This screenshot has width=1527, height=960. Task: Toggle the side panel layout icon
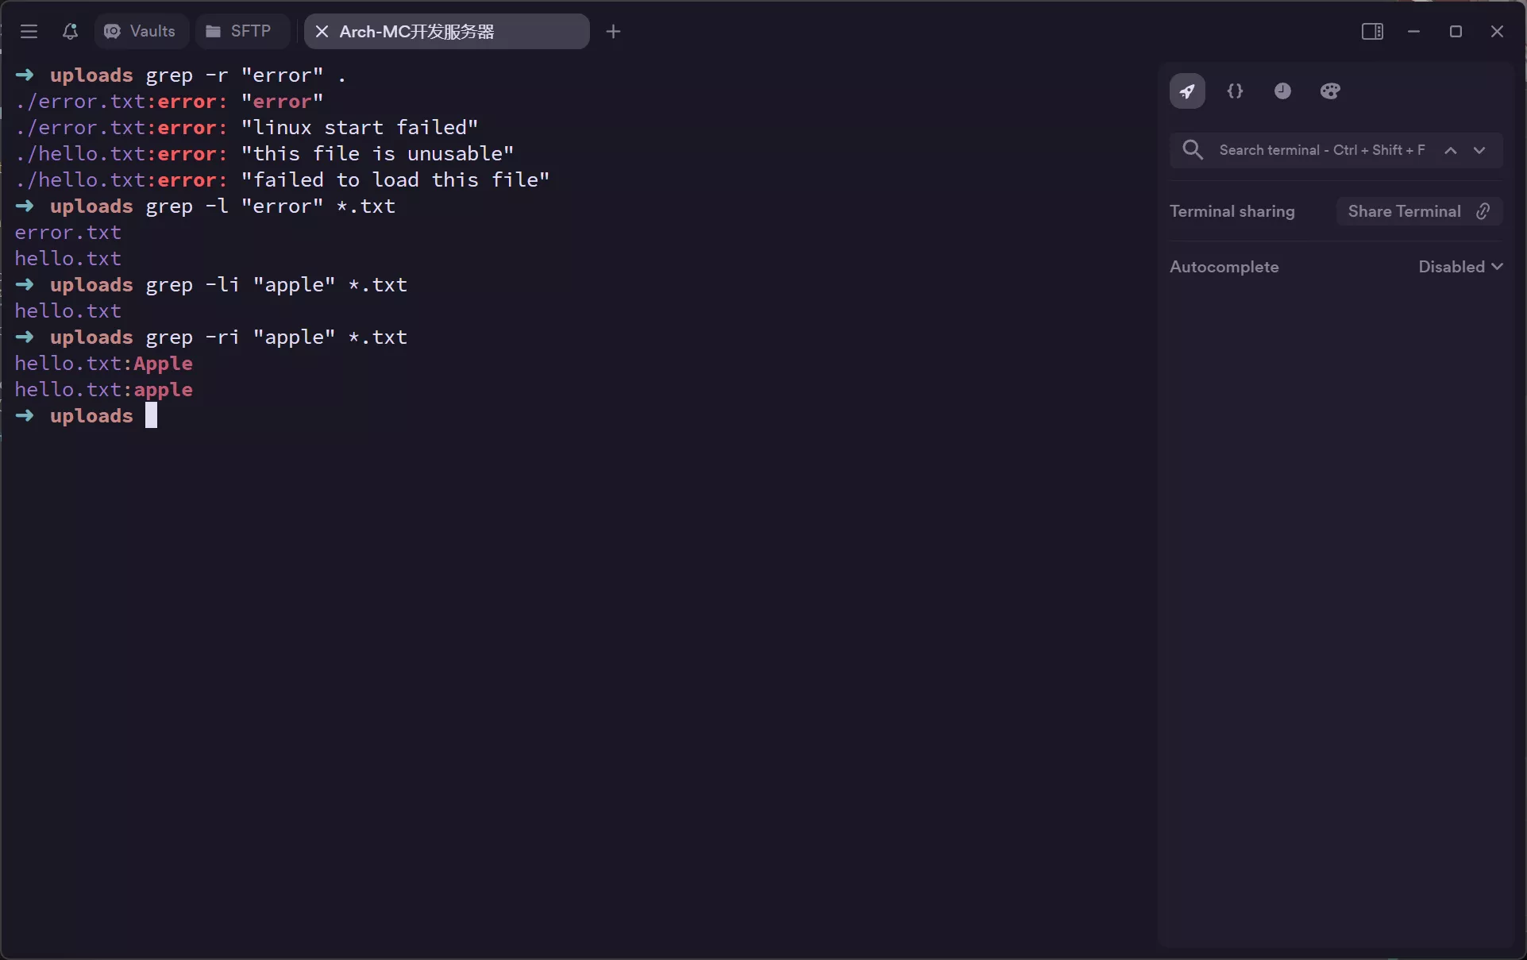coord(1372,32)
